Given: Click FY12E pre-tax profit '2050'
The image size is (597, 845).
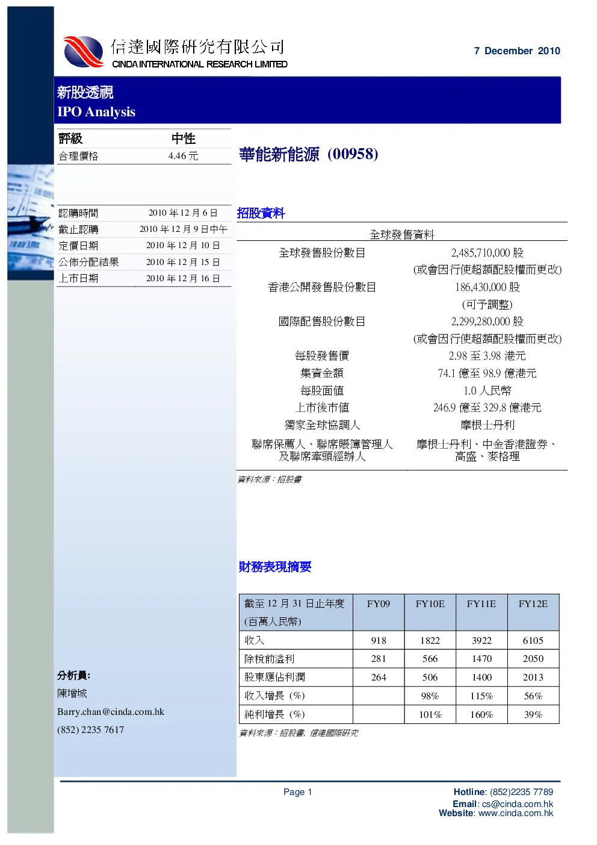Looking at the screenshot, I should (533, 659).
